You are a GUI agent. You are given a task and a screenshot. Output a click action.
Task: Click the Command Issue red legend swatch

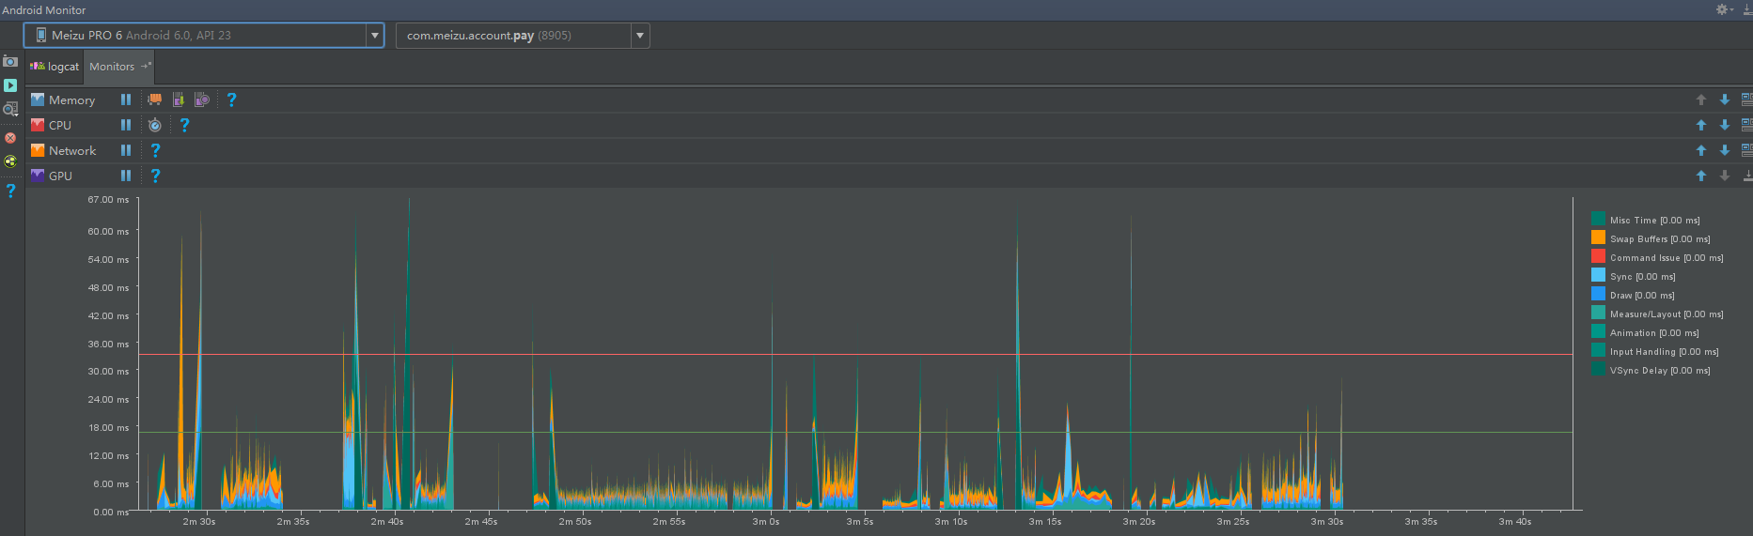tap(1598, 256)
